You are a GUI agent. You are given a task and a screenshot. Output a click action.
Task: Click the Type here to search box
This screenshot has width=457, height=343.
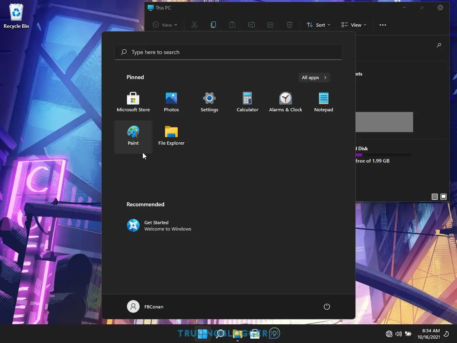228,52
